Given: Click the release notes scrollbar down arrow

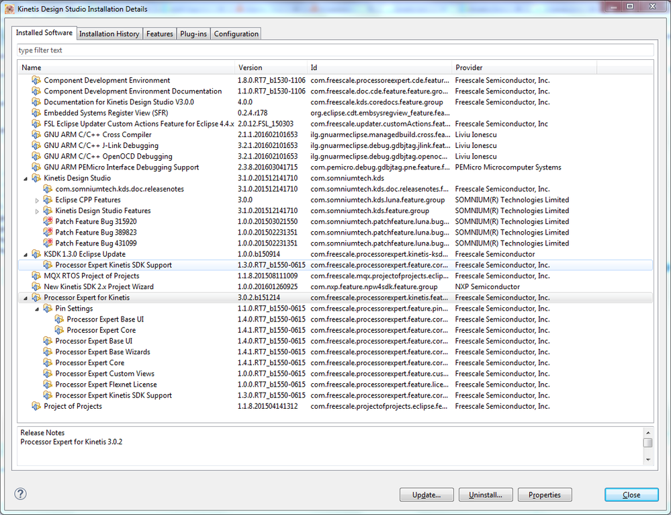Looking at the screenshot, I should pos(648,460).
